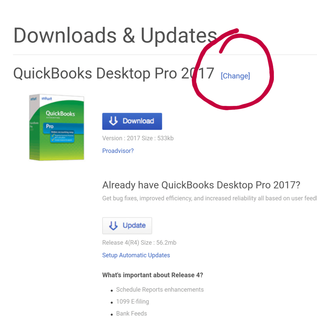Click the Version 2017 Size 533kb text
This screenshot has width=317, height=322.
138,138
